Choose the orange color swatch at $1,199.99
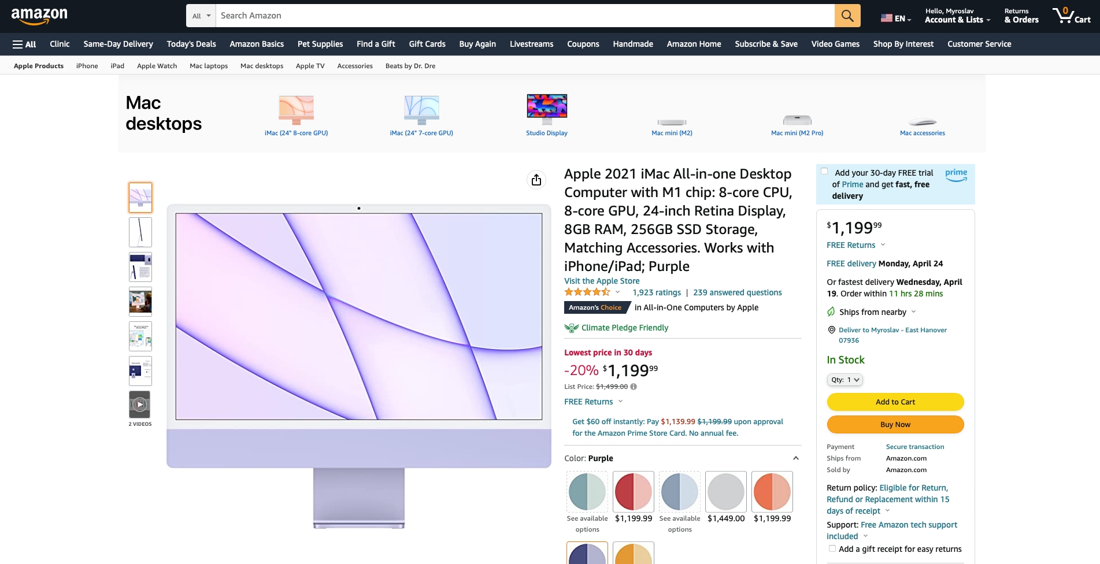Viewport: 1100px width, 564px height. (772, 492)
